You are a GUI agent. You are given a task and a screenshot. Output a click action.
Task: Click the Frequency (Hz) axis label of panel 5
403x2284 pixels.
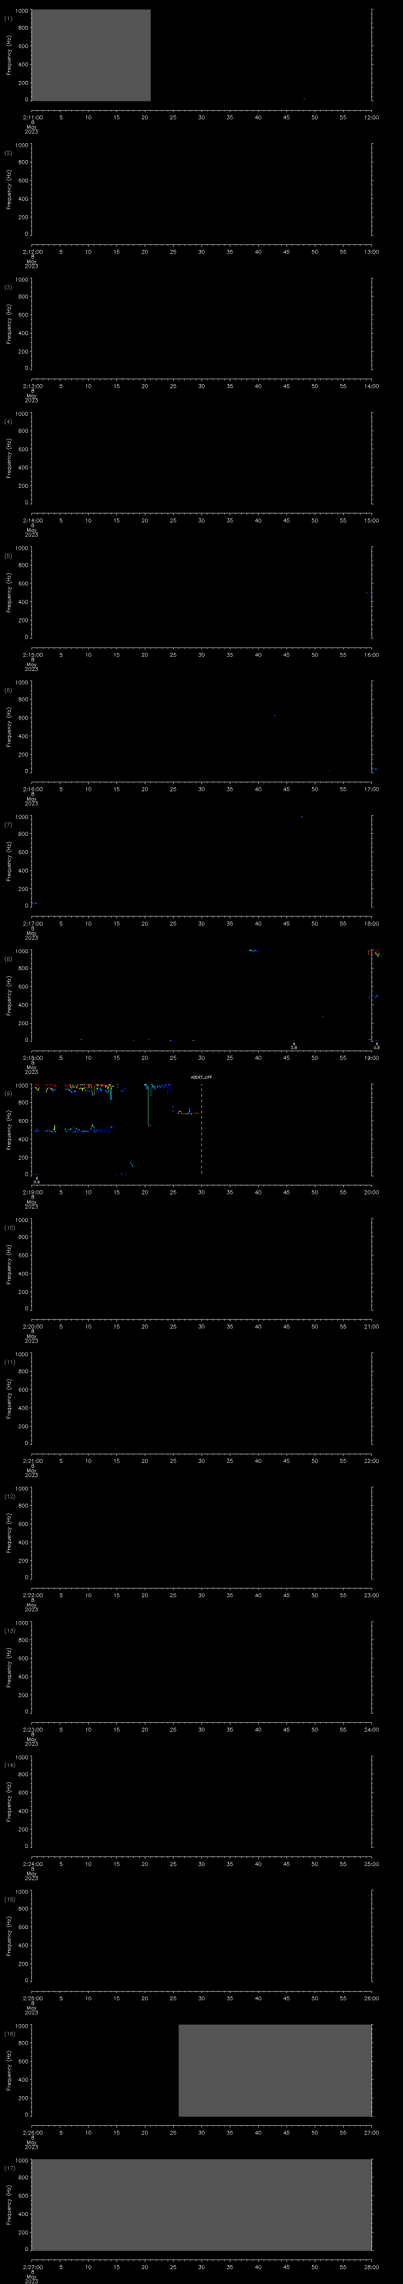[x=9, y=591]
